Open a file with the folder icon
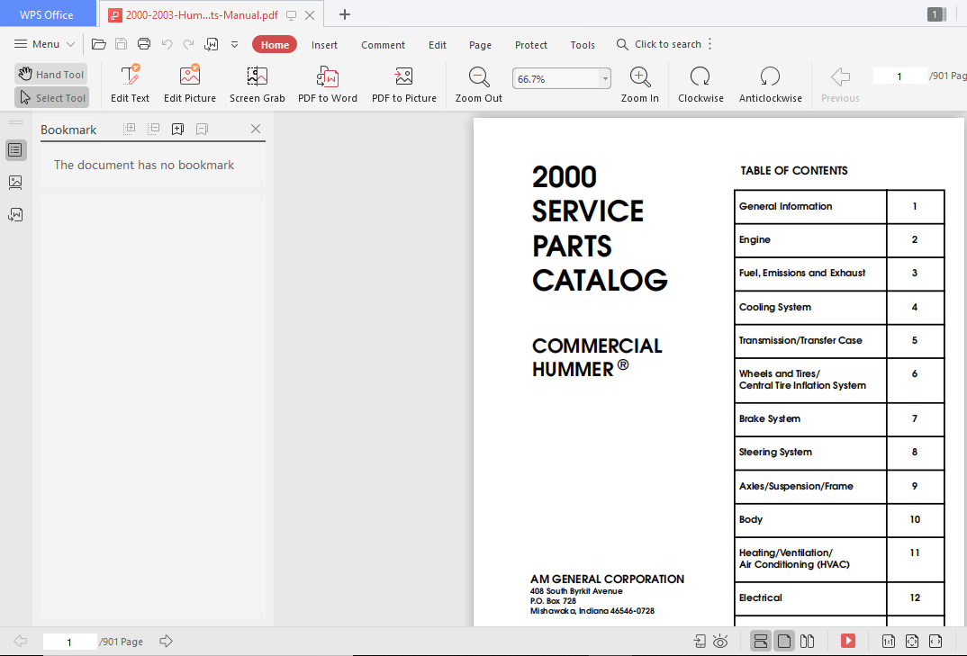 tap(99, 44)
